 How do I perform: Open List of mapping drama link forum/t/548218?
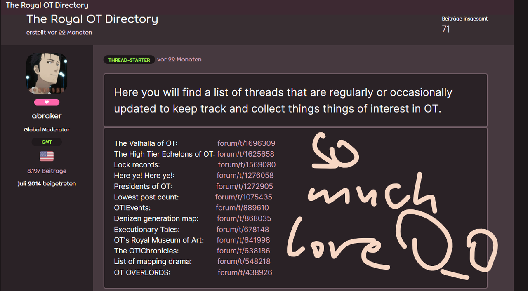[x=244, y=261]
